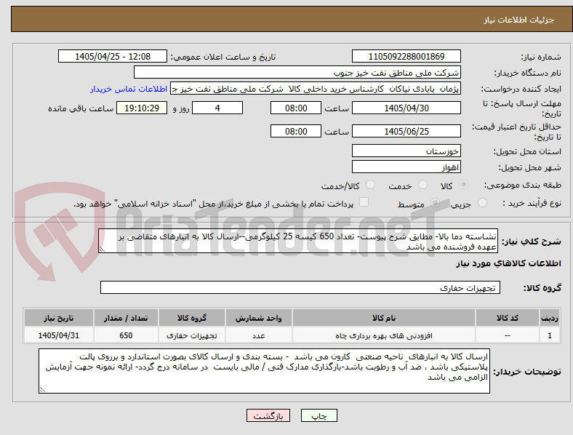Click the response deadline date 1405/04/30
Image resolution: width=573 pixels, height=435 pixels.
(406, 108)
